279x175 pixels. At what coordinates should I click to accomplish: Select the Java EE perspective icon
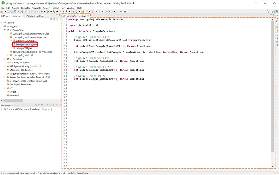point(277,12)
